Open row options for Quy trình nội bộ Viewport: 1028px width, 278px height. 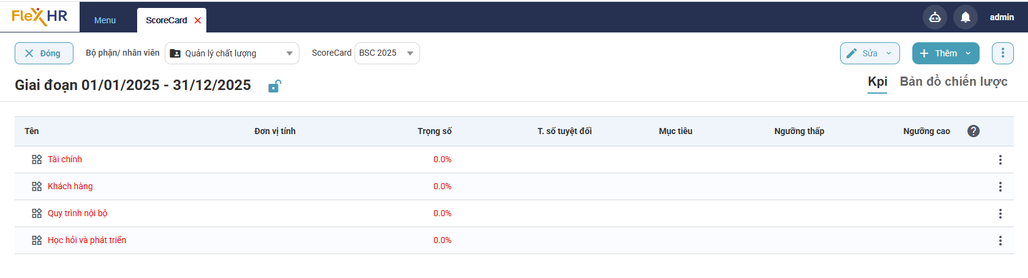[1000, 214]
